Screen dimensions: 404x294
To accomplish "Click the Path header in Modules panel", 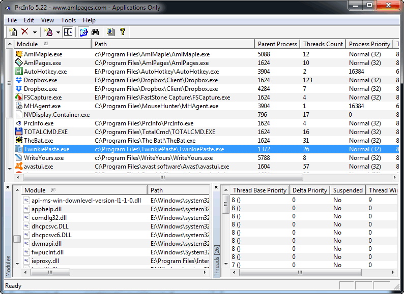I will tap(179, 190).
